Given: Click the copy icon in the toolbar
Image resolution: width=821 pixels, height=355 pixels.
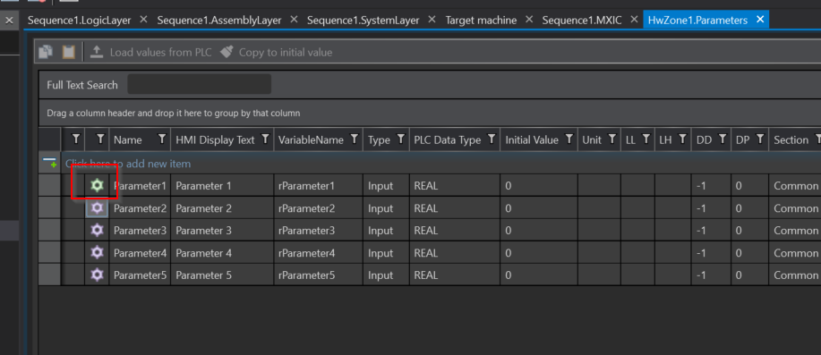Looking at the screenshot, I should (x=46, y=52).
